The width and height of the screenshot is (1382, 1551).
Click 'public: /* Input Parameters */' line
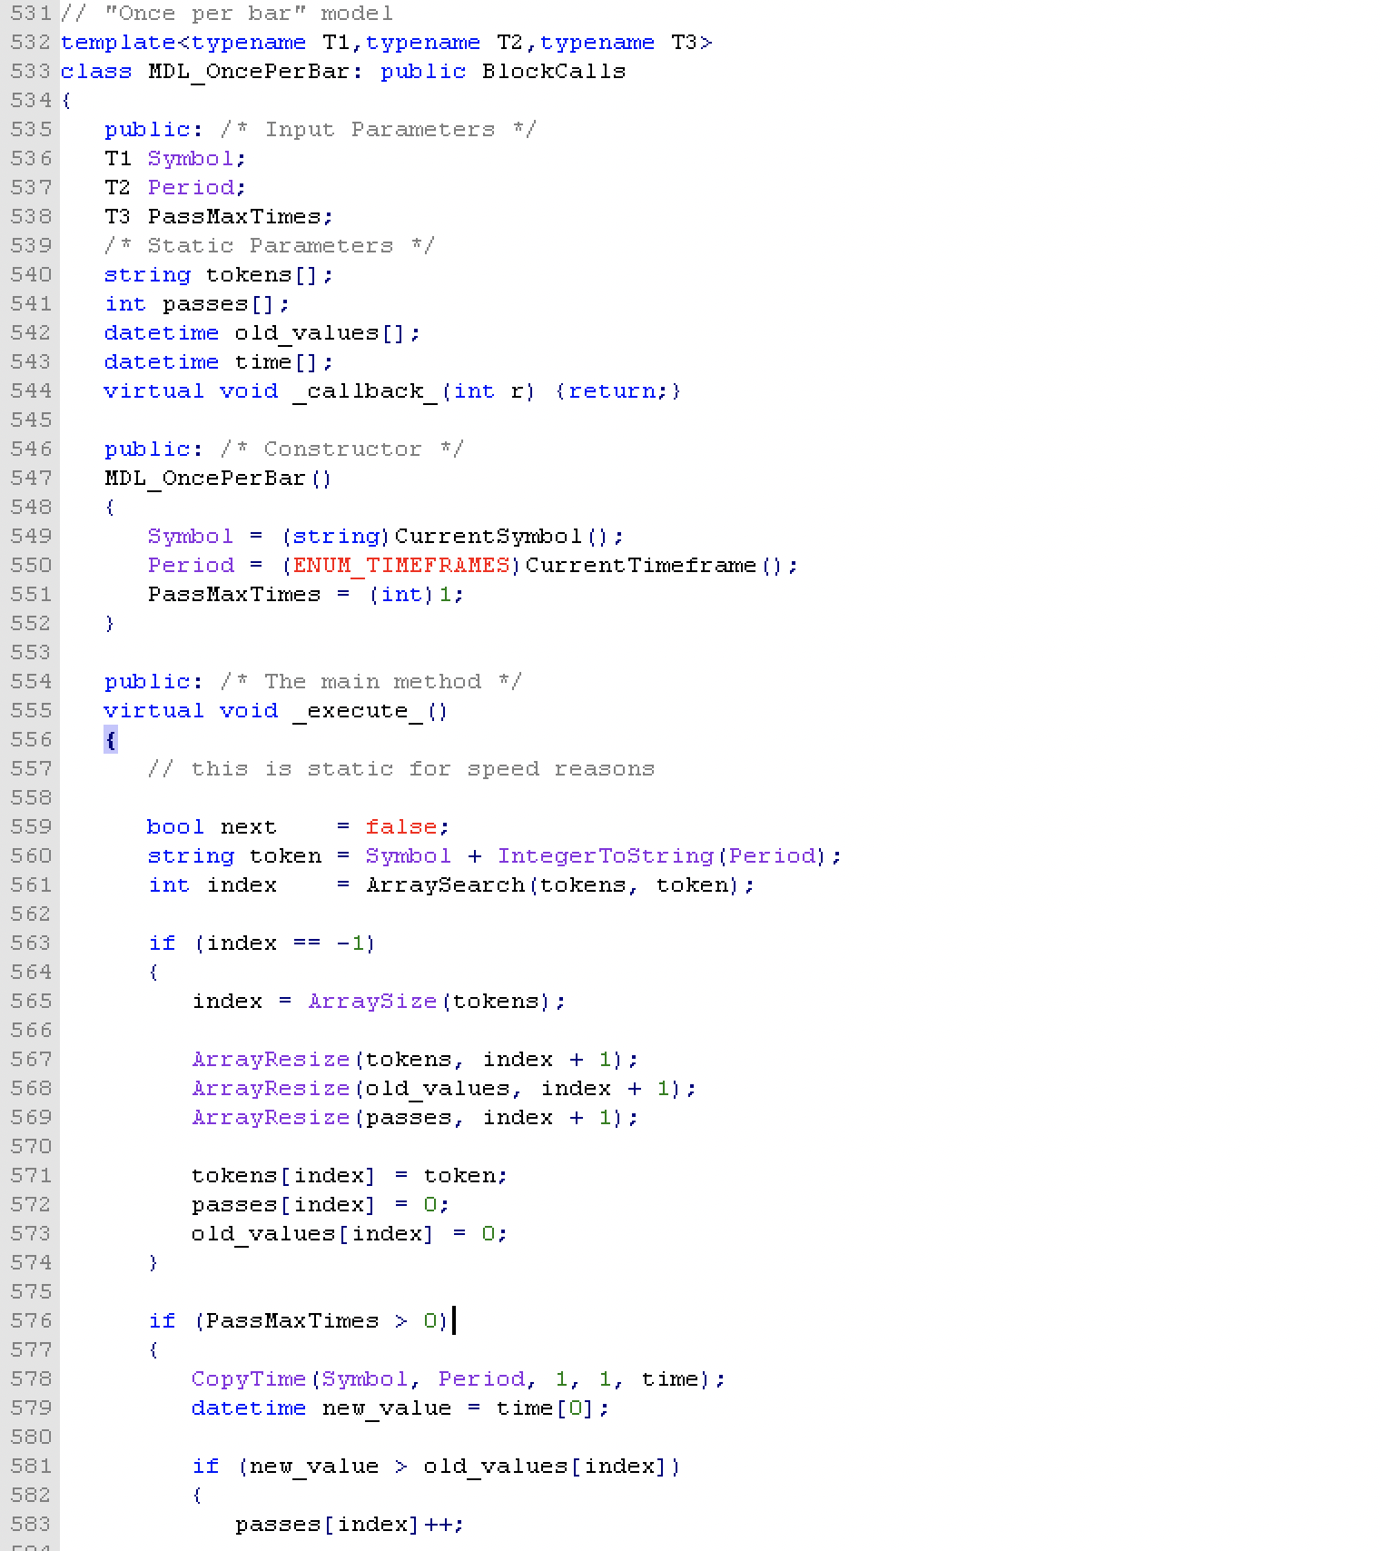[x=321, y=130]
